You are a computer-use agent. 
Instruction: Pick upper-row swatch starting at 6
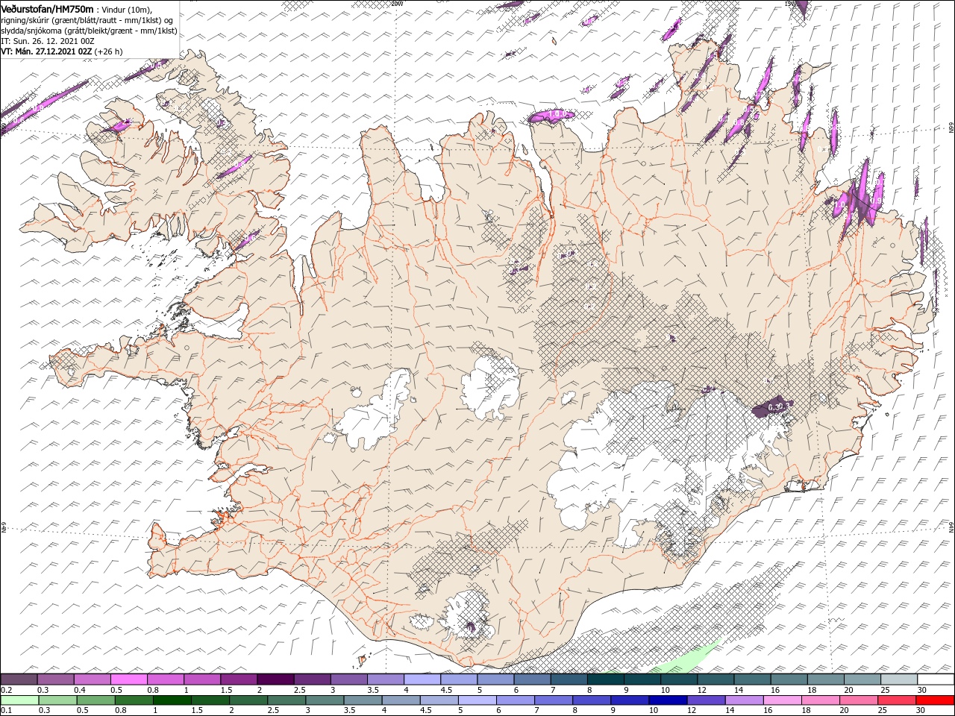(531, 679)
